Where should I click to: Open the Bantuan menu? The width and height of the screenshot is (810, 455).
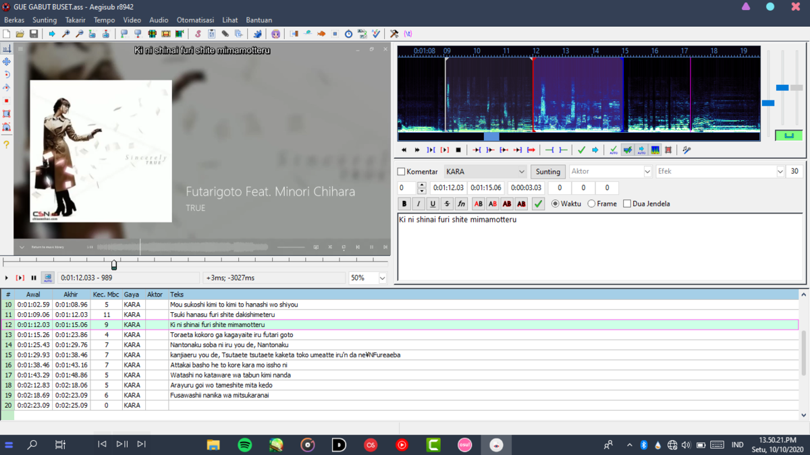click(259, 20)
